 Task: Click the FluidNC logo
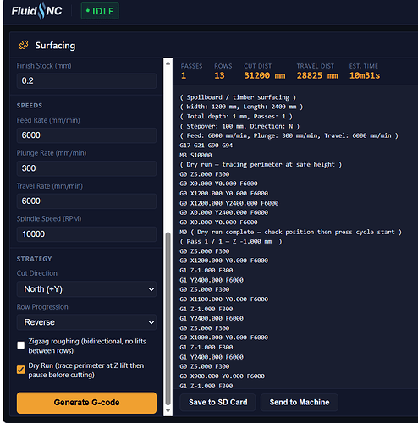click(36, 11)
